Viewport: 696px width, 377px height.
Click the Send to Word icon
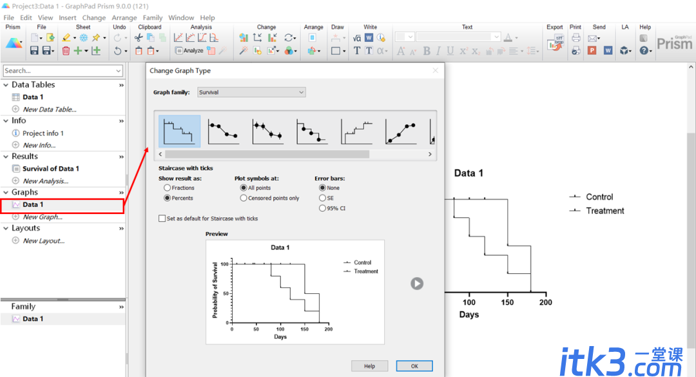(x=608, y=51)
